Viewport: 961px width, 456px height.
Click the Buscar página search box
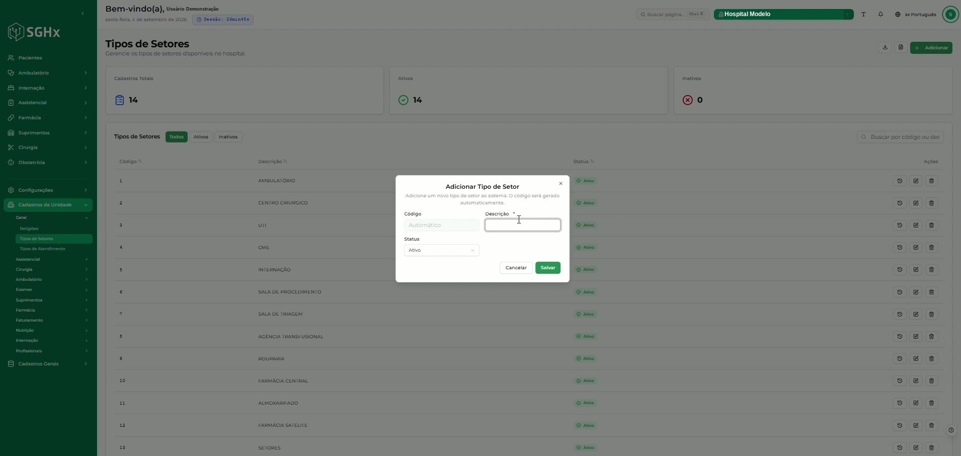point(673,14)
